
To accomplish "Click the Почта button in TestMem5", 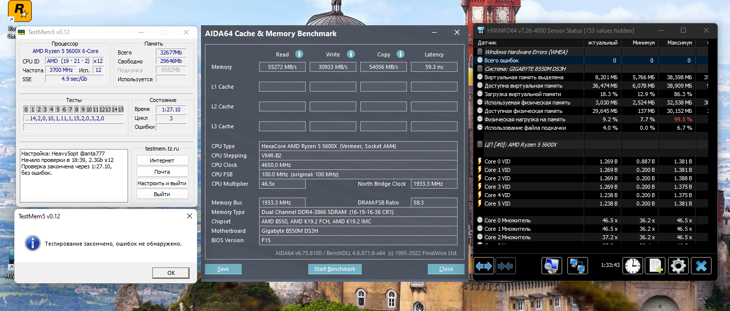I will (162, 172).
